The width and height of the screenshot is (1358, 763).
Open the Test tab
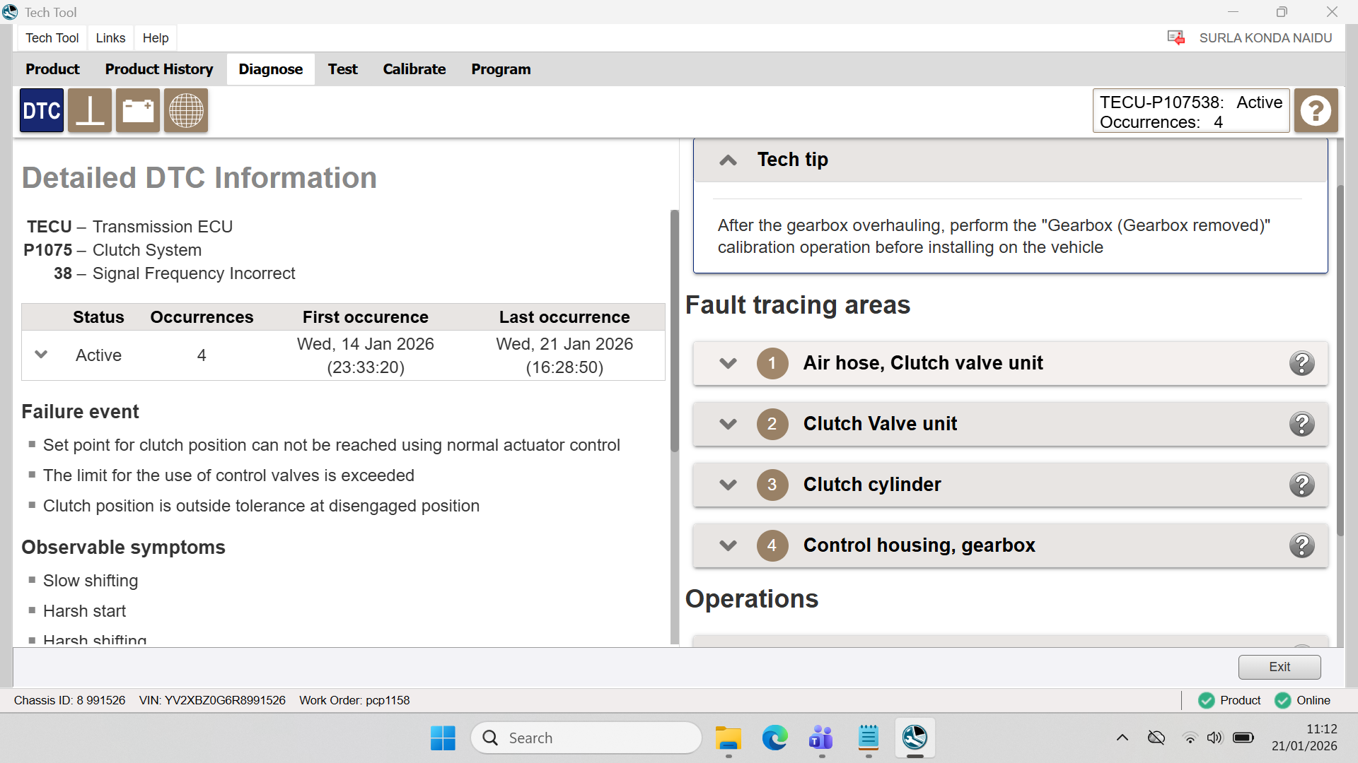[342, 69]
